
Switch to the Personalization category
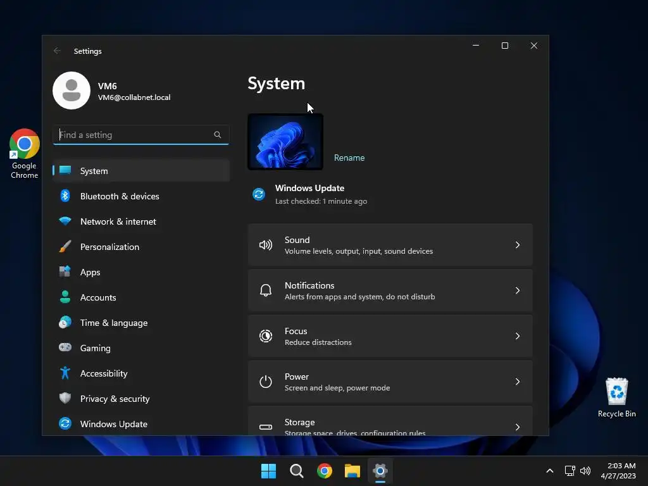pos(109,247)
